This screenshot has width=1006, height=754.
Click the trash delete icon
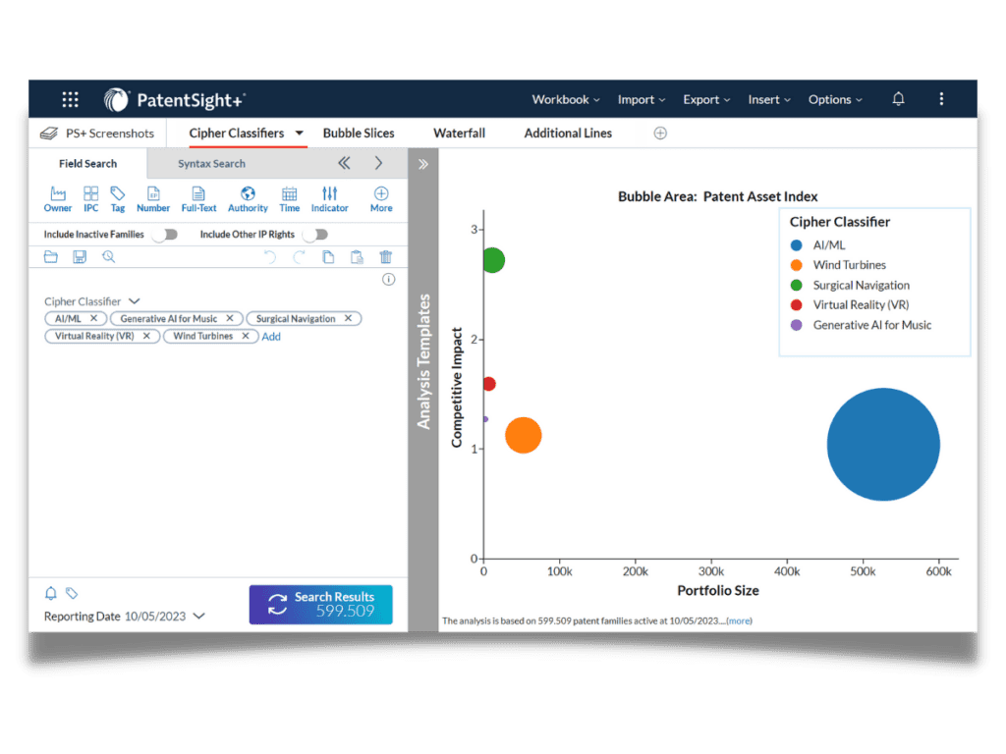click(x=386, y=257)
